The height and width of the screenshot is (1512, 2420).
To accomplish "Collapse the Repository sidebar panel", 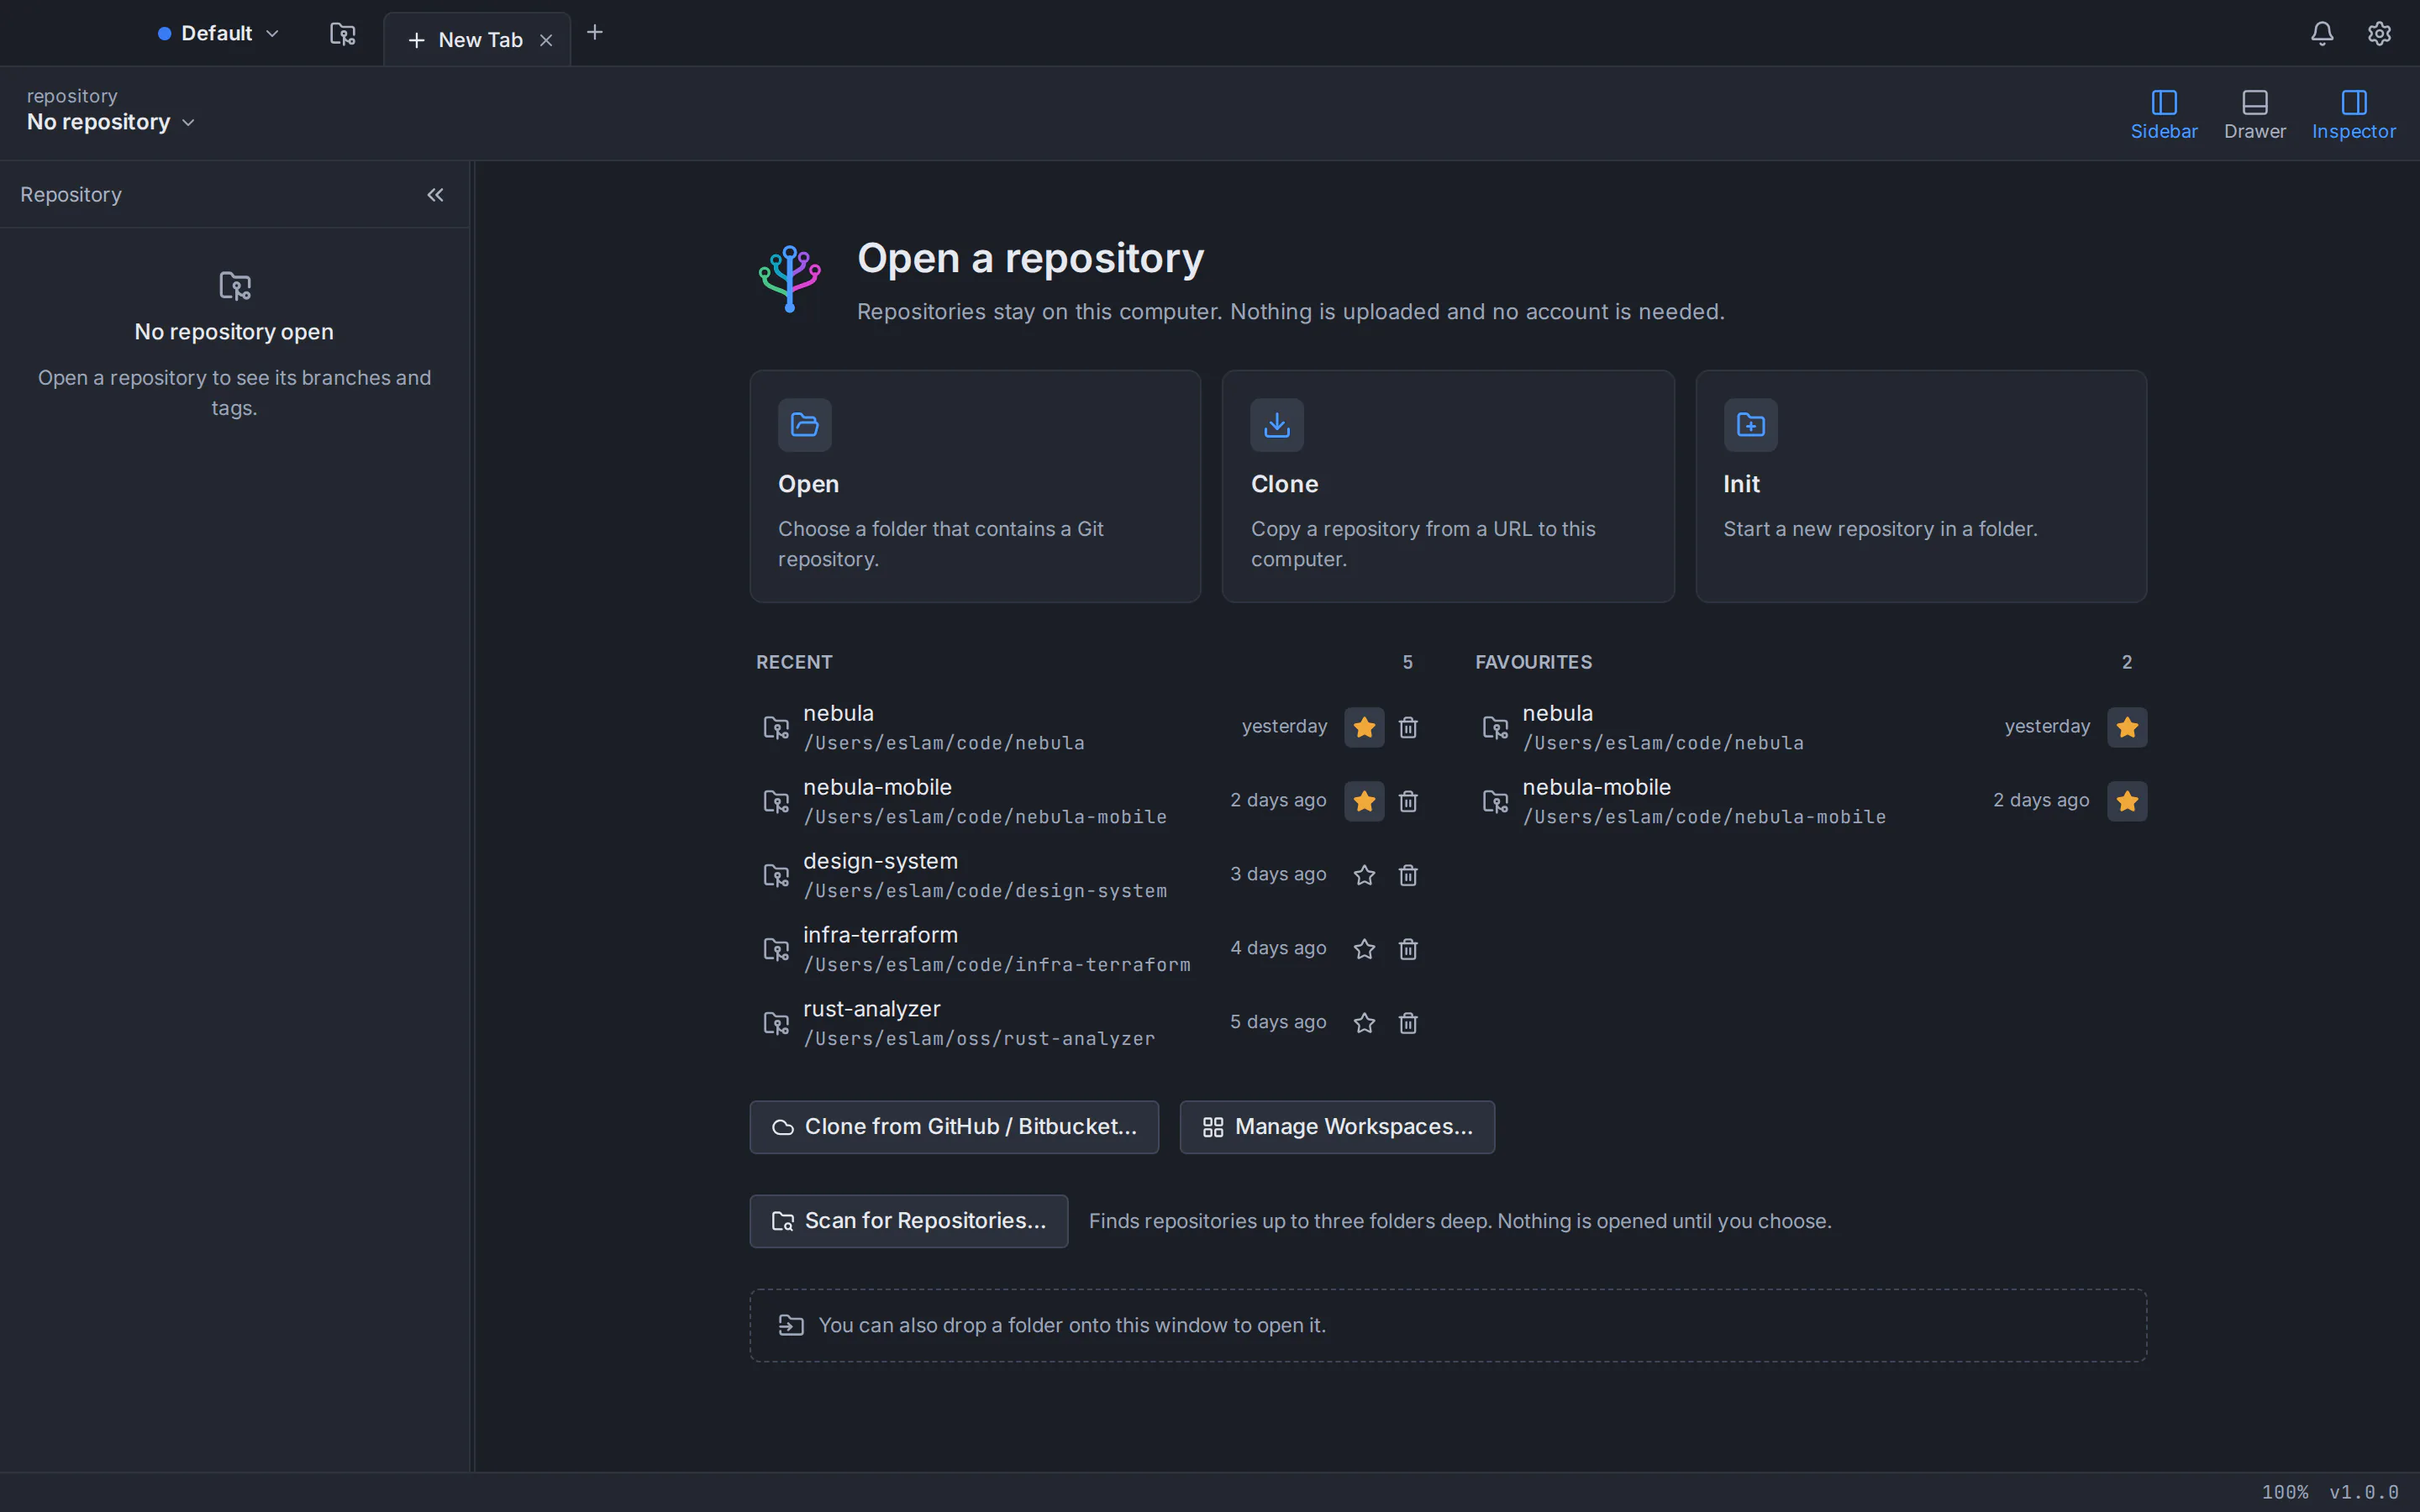I will click(435, 195).
